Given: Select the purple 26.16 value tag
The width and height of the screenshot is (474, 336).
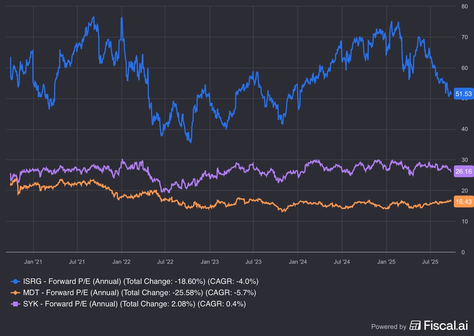Looking at the screenshot, I should click(x=463, y=172).
